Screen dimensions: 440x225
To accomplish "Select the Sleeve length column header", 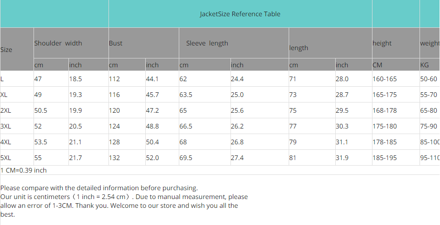I will (x=207, y=43).
